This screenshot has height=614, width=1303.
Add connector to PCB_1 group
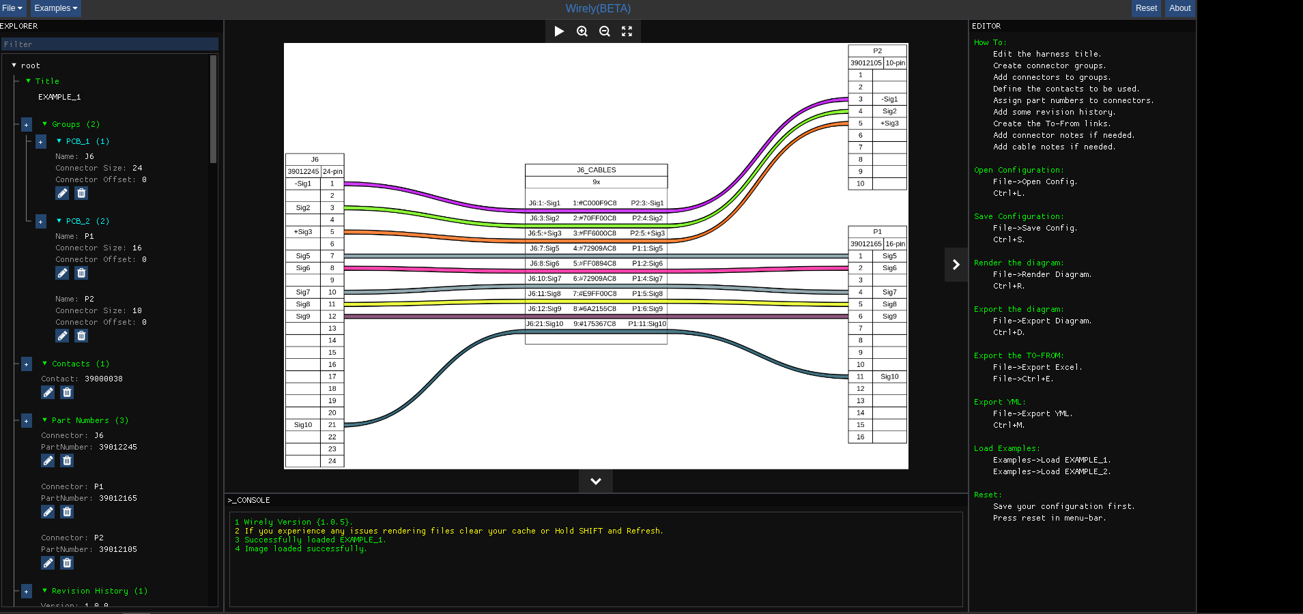(41, 142)
